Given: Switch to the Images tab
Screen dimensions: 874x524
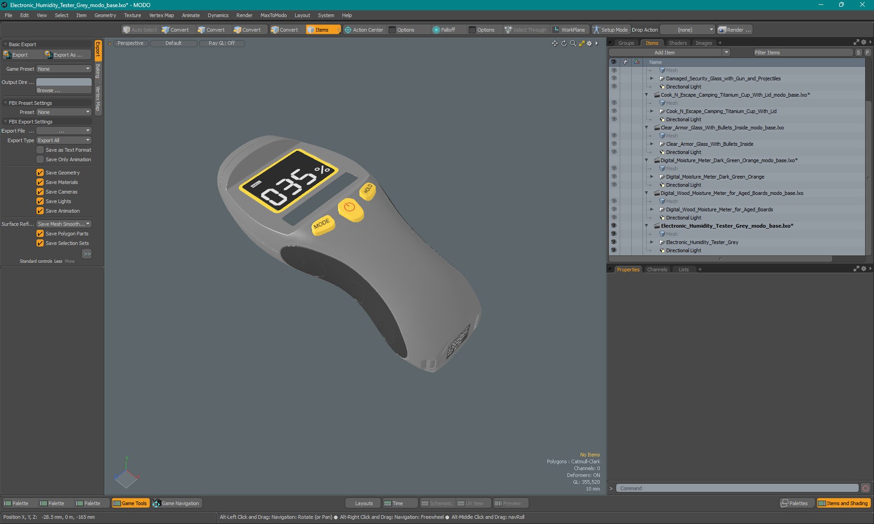Looking at the screenshot, I should click(x=704, y=43).
